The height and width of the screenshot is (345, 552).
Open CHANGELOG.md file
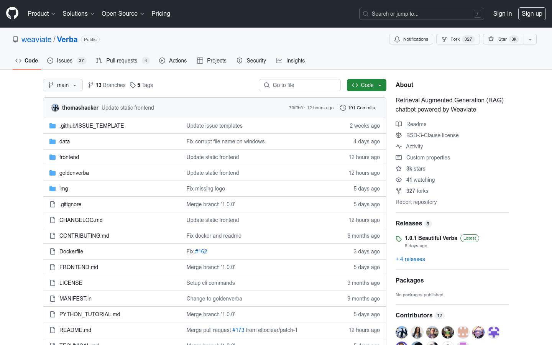(81, 220)
